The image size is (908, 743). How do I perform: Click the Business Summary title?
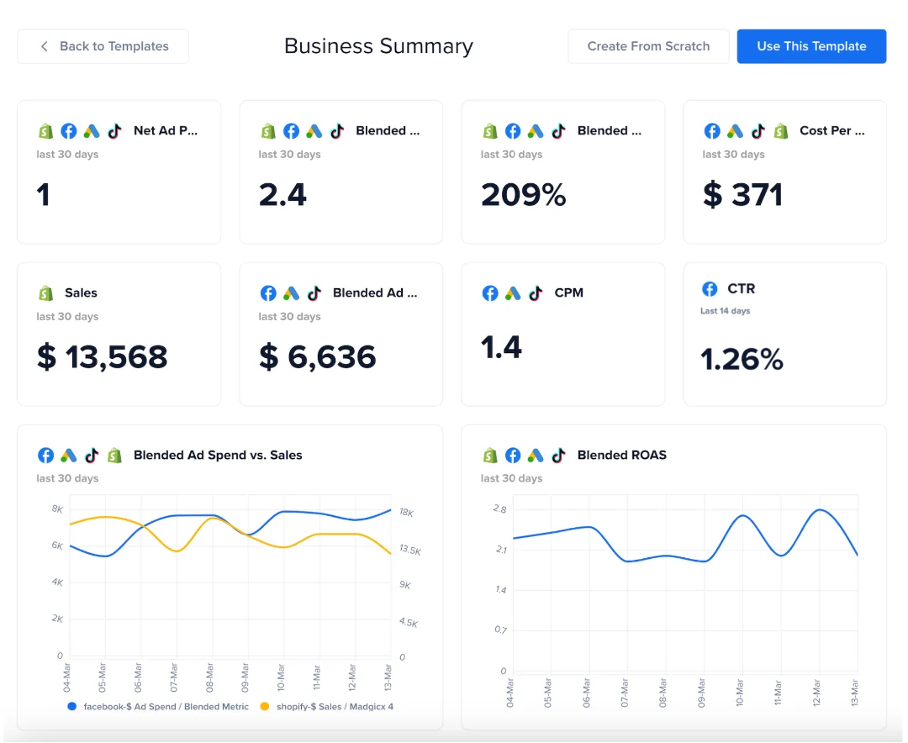click(x=378, y=46)
